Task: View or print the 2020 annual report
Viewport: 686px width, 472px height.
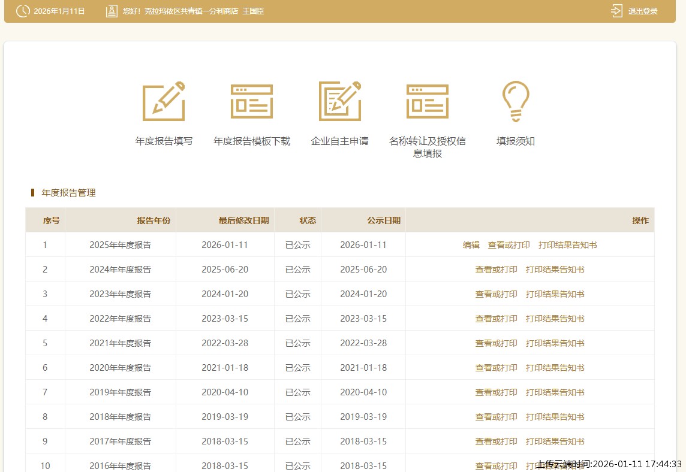Action: coord(496,368)
